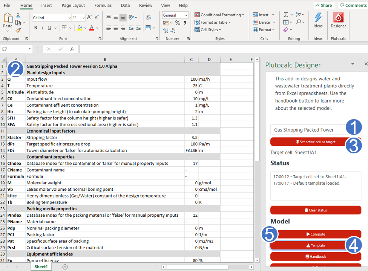This screenshot has width=368, height=271.
Task: Switch to the Page Layout tab
Action: tap(73, 5)
